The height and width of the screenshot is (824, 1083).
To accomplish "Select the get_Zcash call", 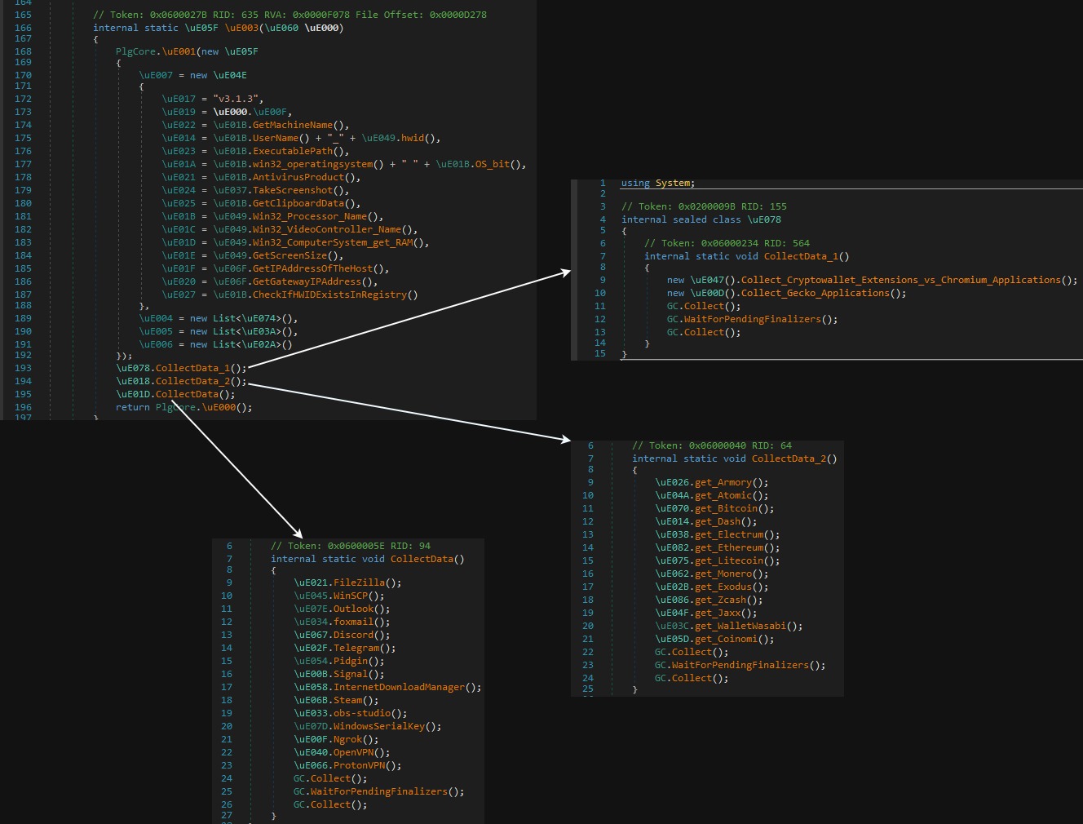I will (x=720, y=600).
